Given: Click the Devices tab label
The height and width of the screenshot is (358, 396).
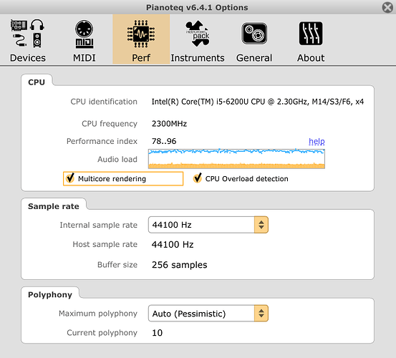Looking at the screenshot, I should point(28,58).
